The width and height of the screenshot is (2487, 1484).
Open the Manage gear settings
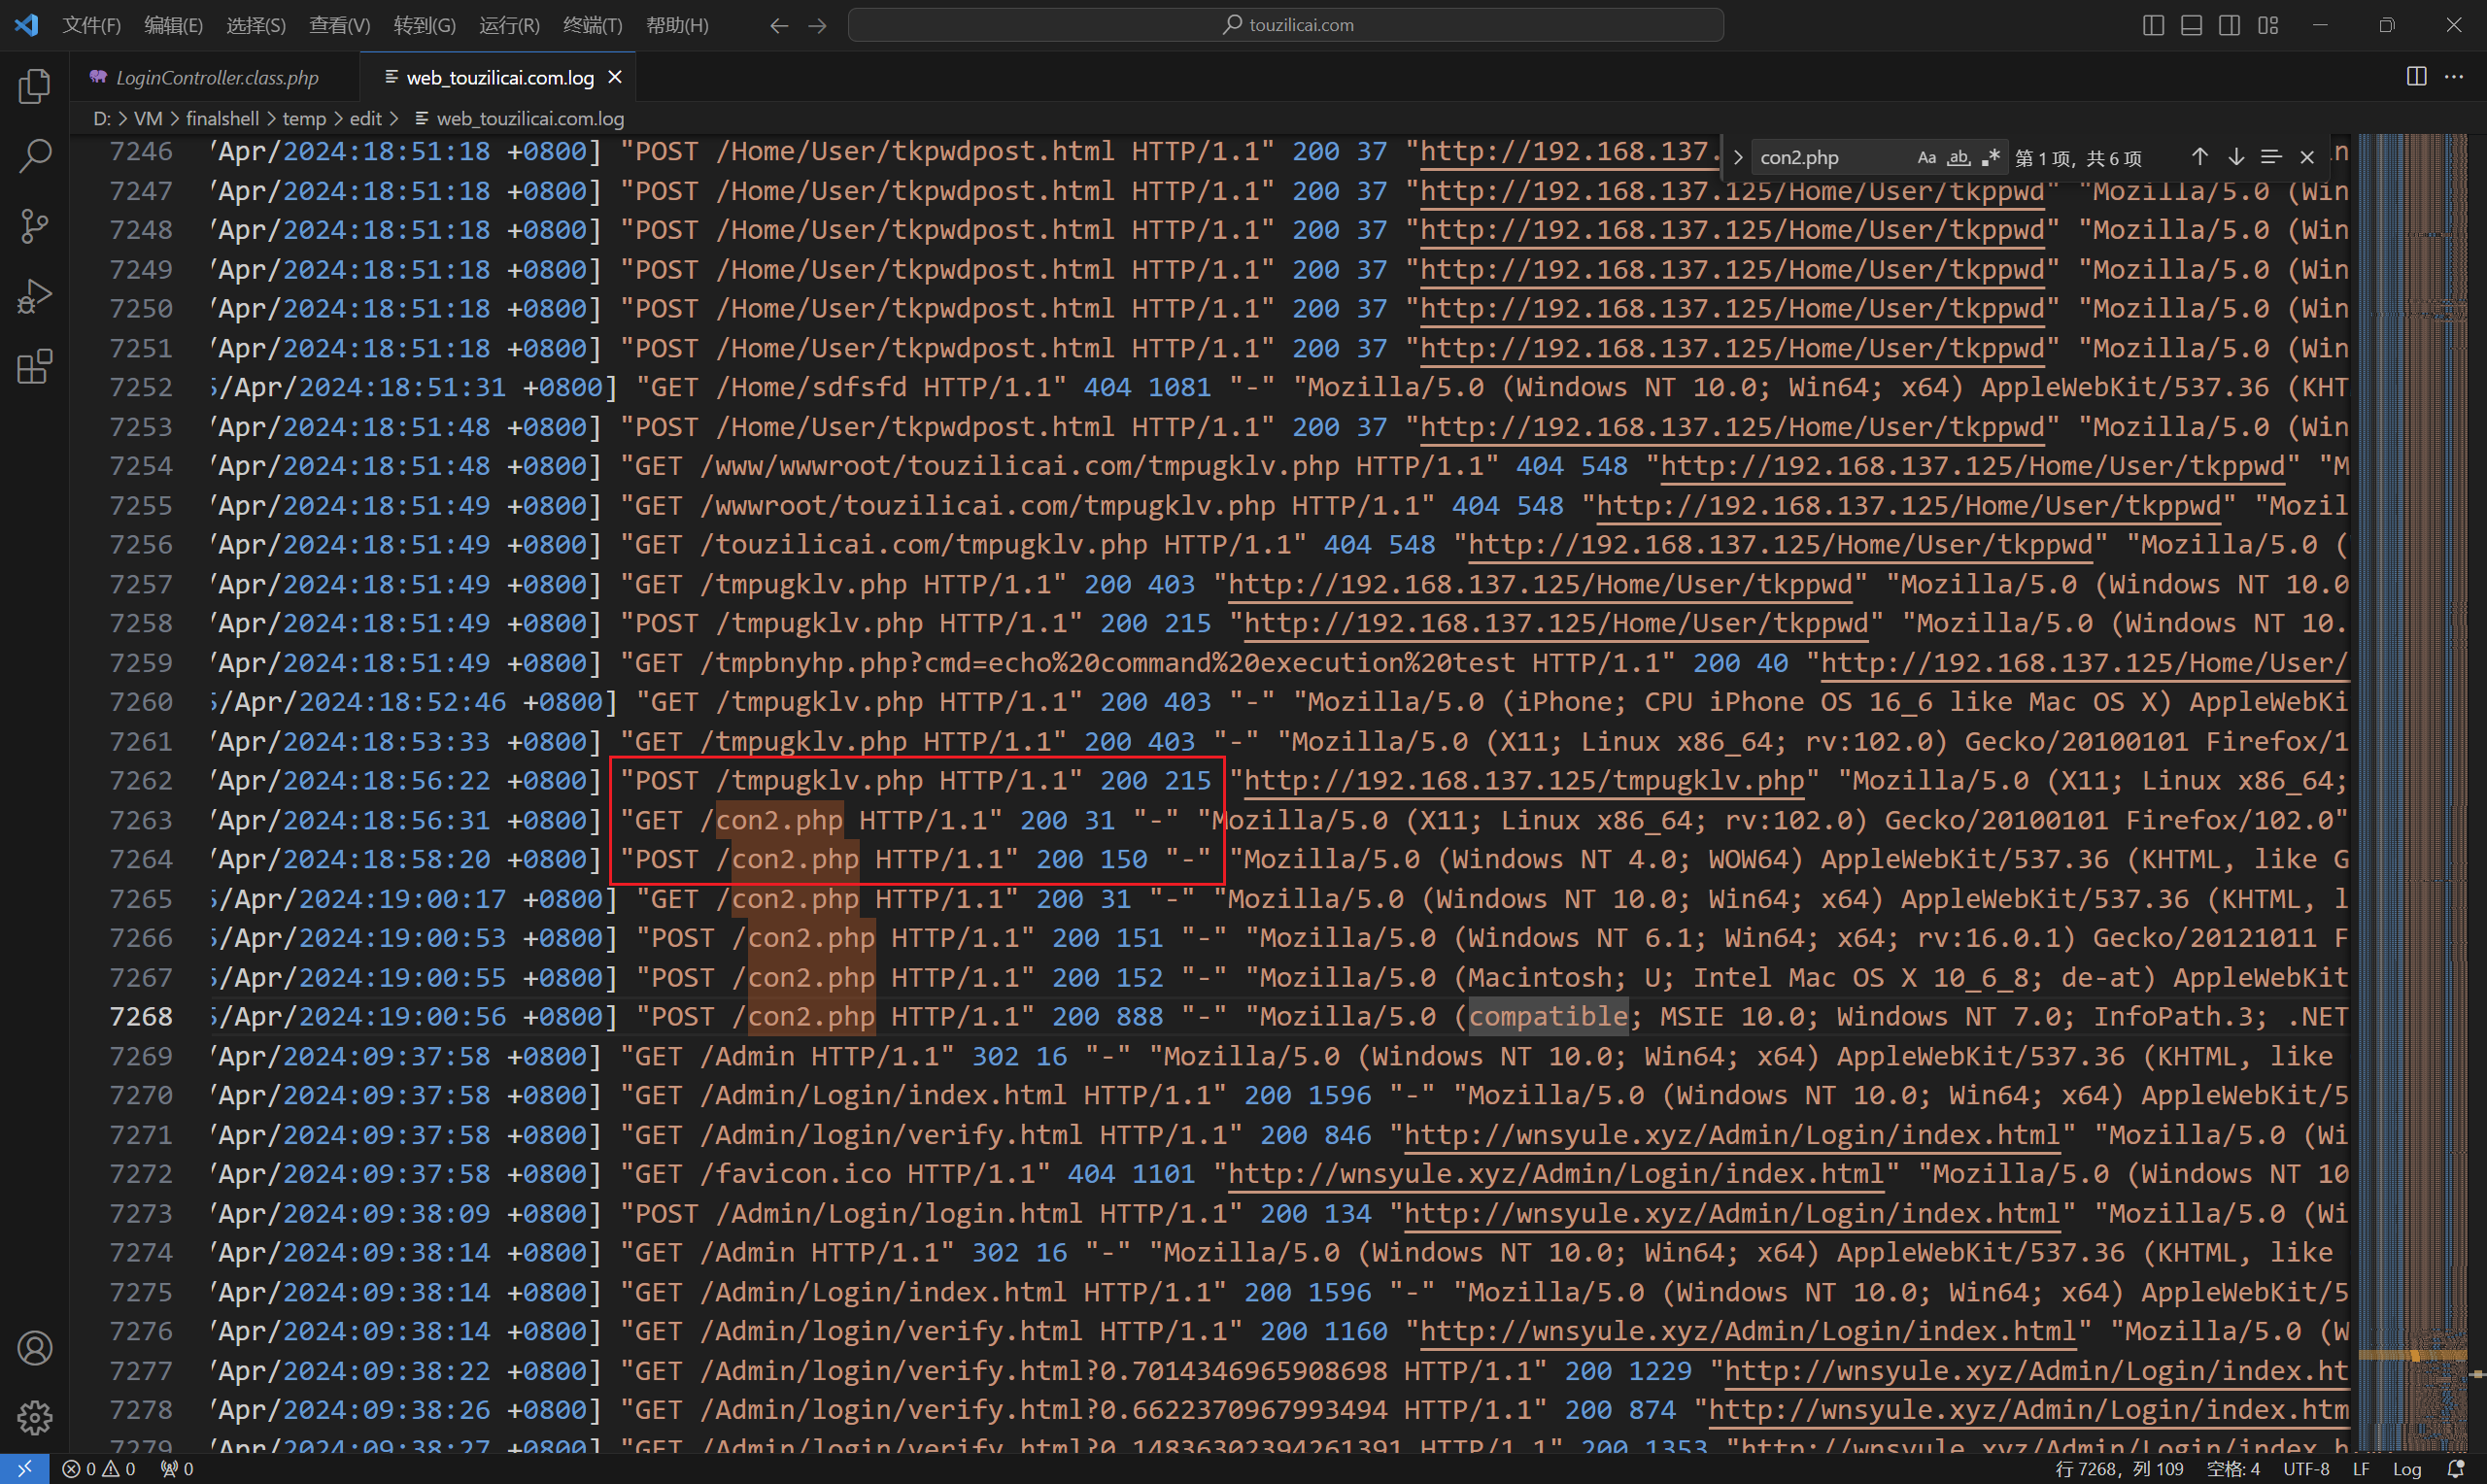35,1417
